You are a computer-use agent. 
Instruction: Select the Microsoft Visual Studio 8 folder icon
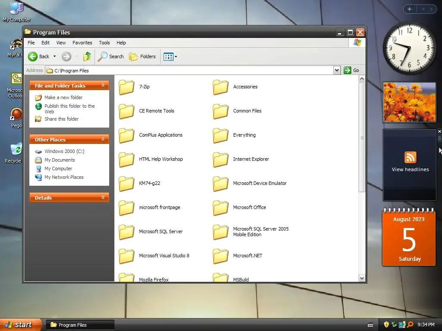pos(126,256)
